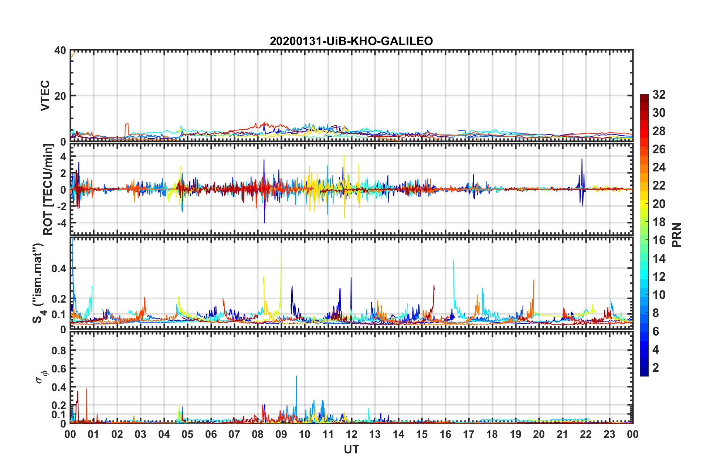Click the 01 hour label on the UT axis

(94, 434)
